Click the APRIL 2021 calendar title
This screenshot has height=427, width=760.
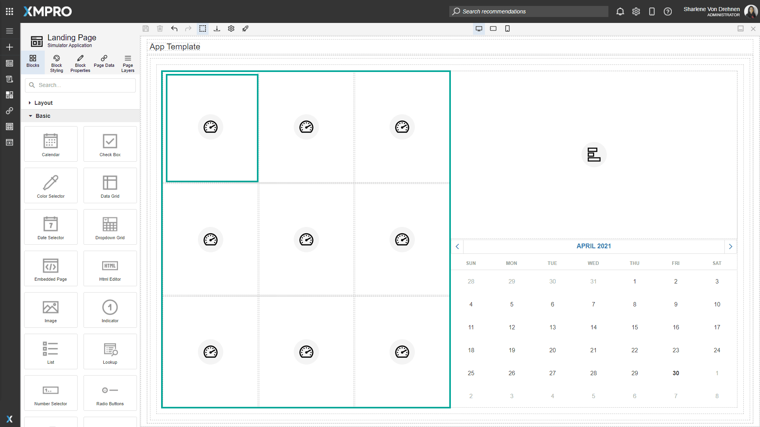[x=594, y=246]
